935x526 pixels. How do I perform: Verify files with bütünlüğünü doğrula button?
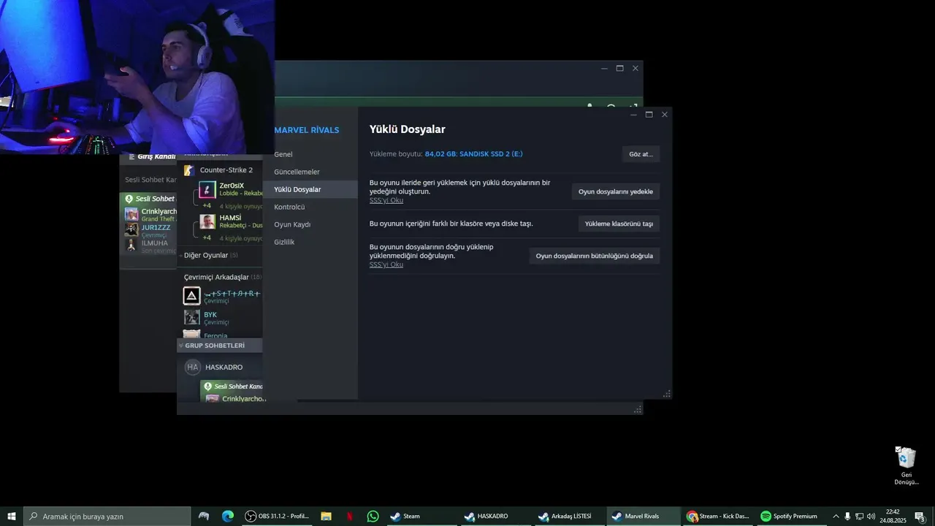pos(594,256)
